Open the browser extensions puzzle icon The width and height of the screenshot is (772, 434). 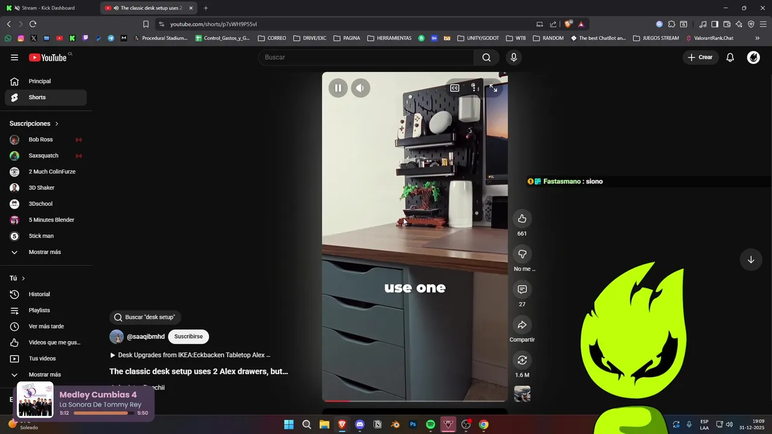(671, 24)
